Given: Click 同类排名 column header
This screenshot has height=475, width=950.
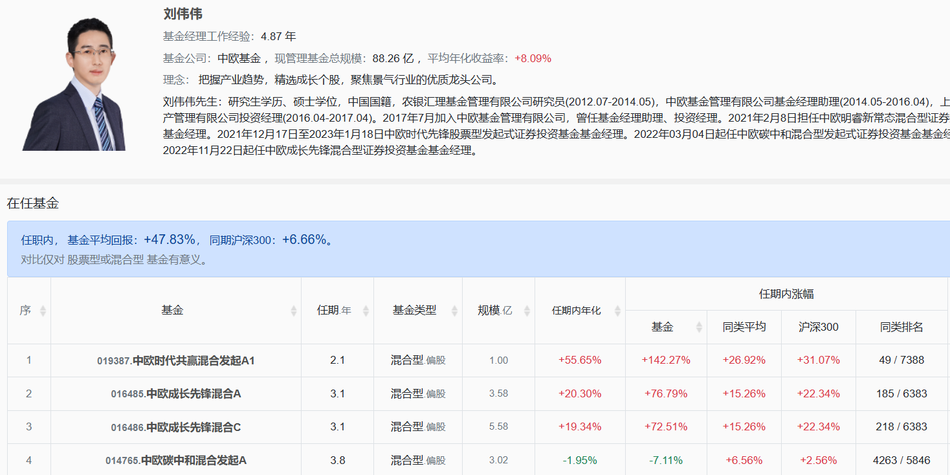Looking at the screenshot, I should [901, 327].
